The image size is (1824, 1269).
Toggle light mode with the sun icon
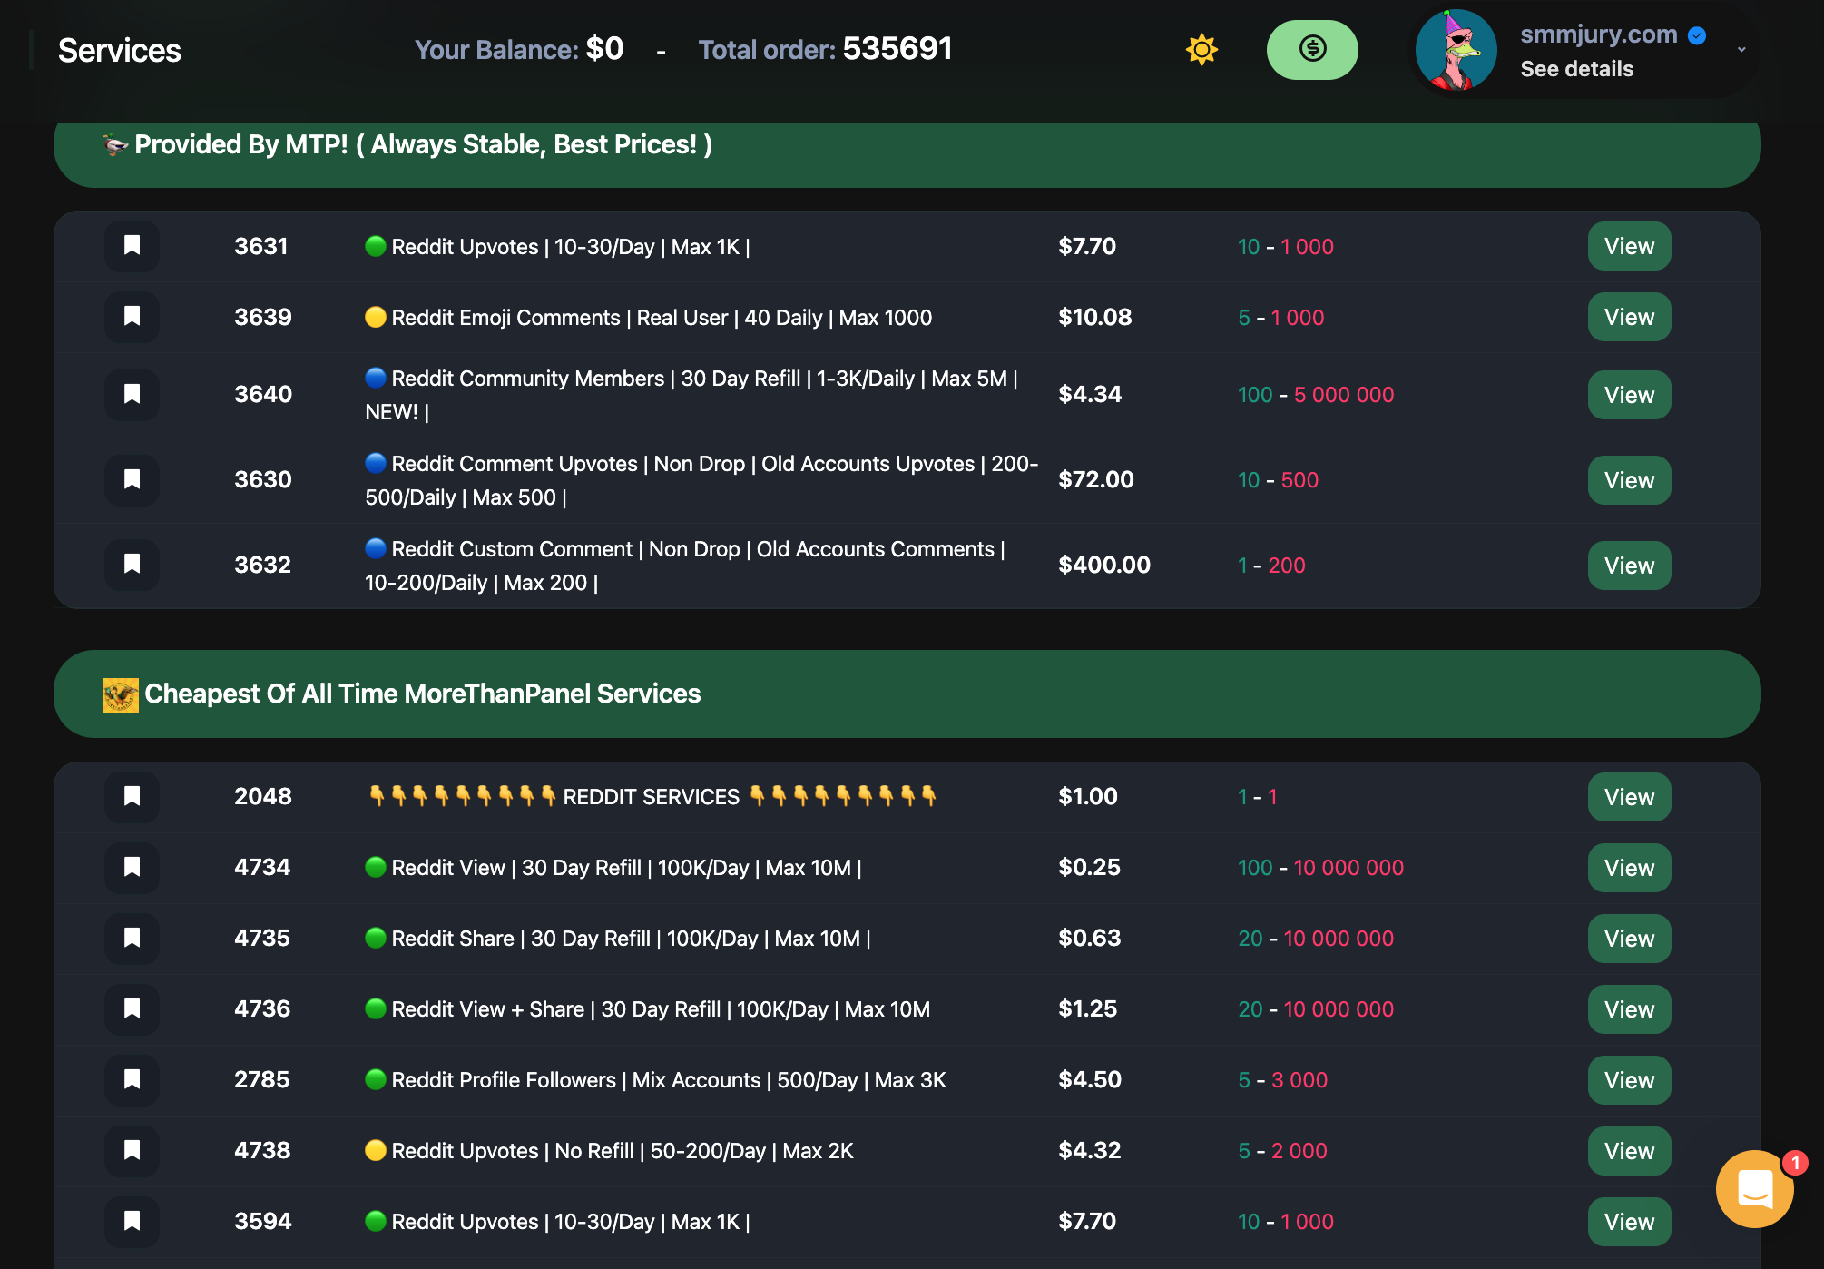pyautogui.click(x=1201, y=50)
